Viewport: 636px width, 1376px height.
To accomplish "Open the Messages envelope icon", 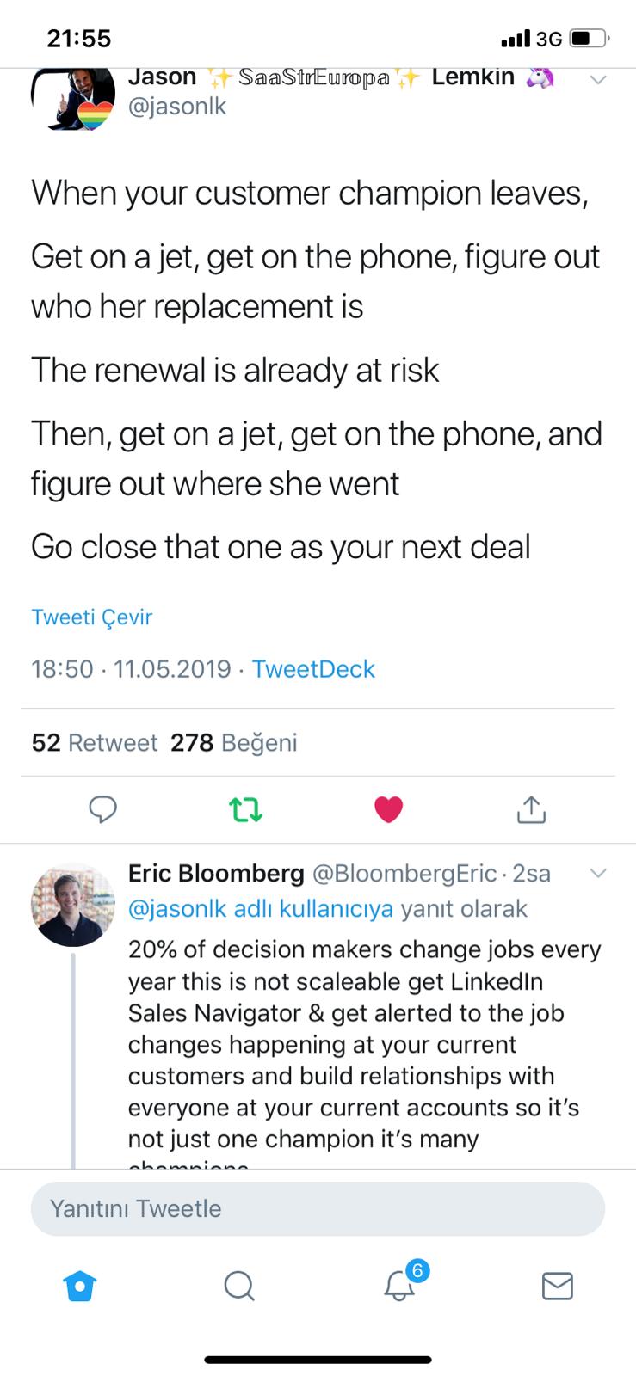I will tap(557, 1286).
